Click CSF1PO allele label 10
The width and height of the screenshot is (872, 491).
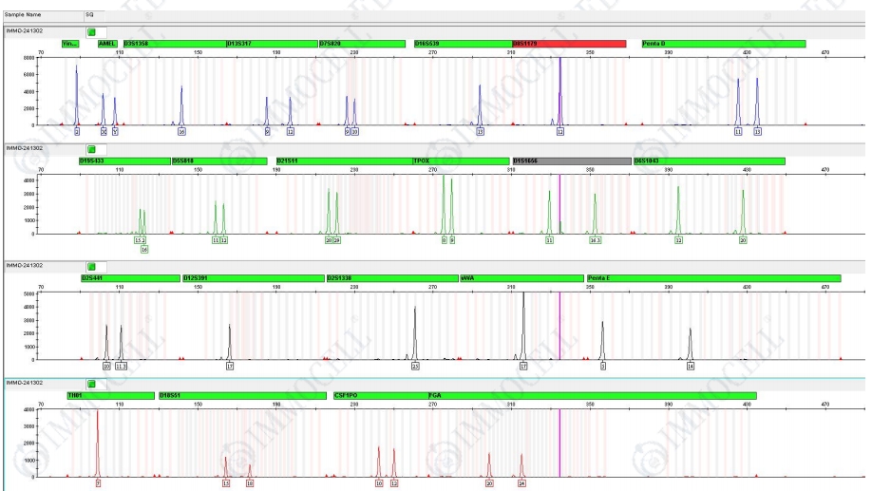pos(379,483)
